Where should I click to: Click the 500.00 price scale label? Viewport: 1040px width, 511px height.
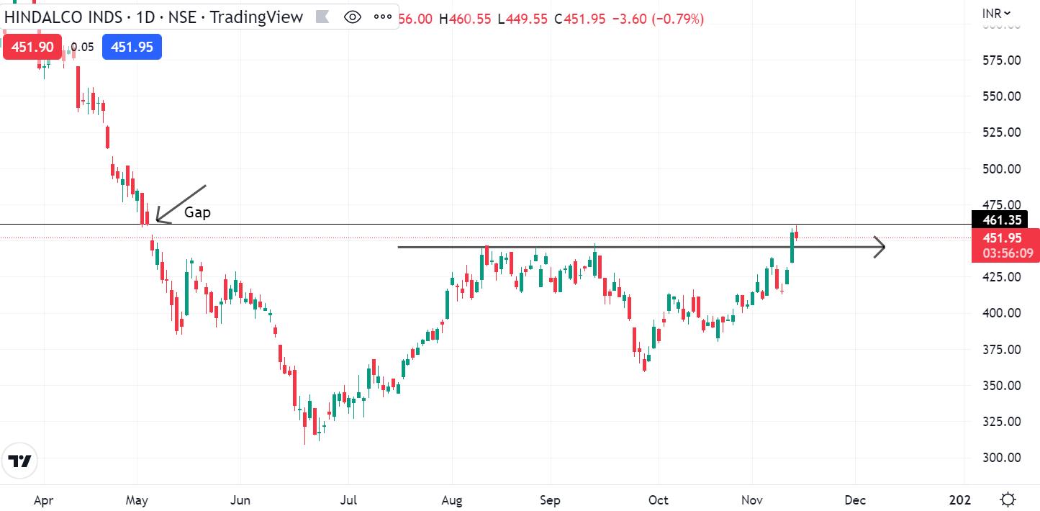1001,168
